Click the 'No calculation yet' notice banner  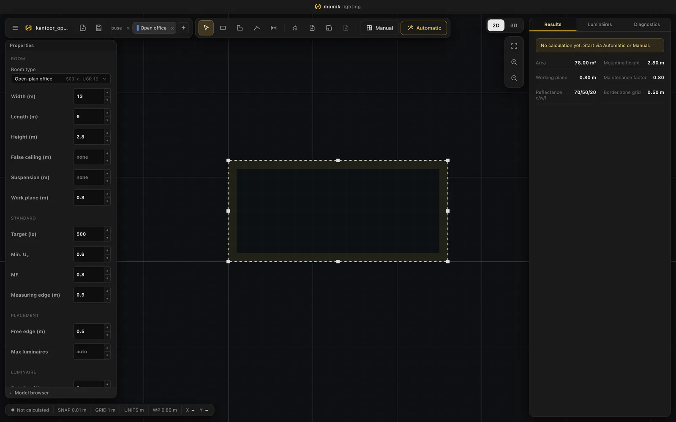click(600, 46)
